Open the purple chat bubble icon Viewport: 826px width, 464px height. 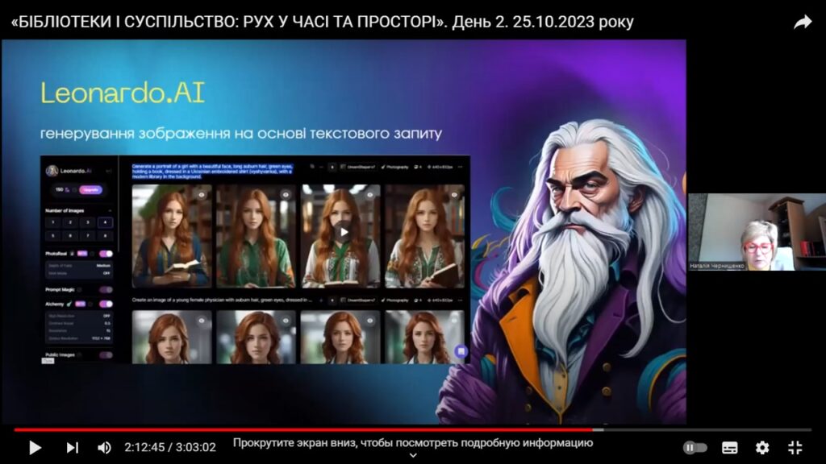point(461,351)
